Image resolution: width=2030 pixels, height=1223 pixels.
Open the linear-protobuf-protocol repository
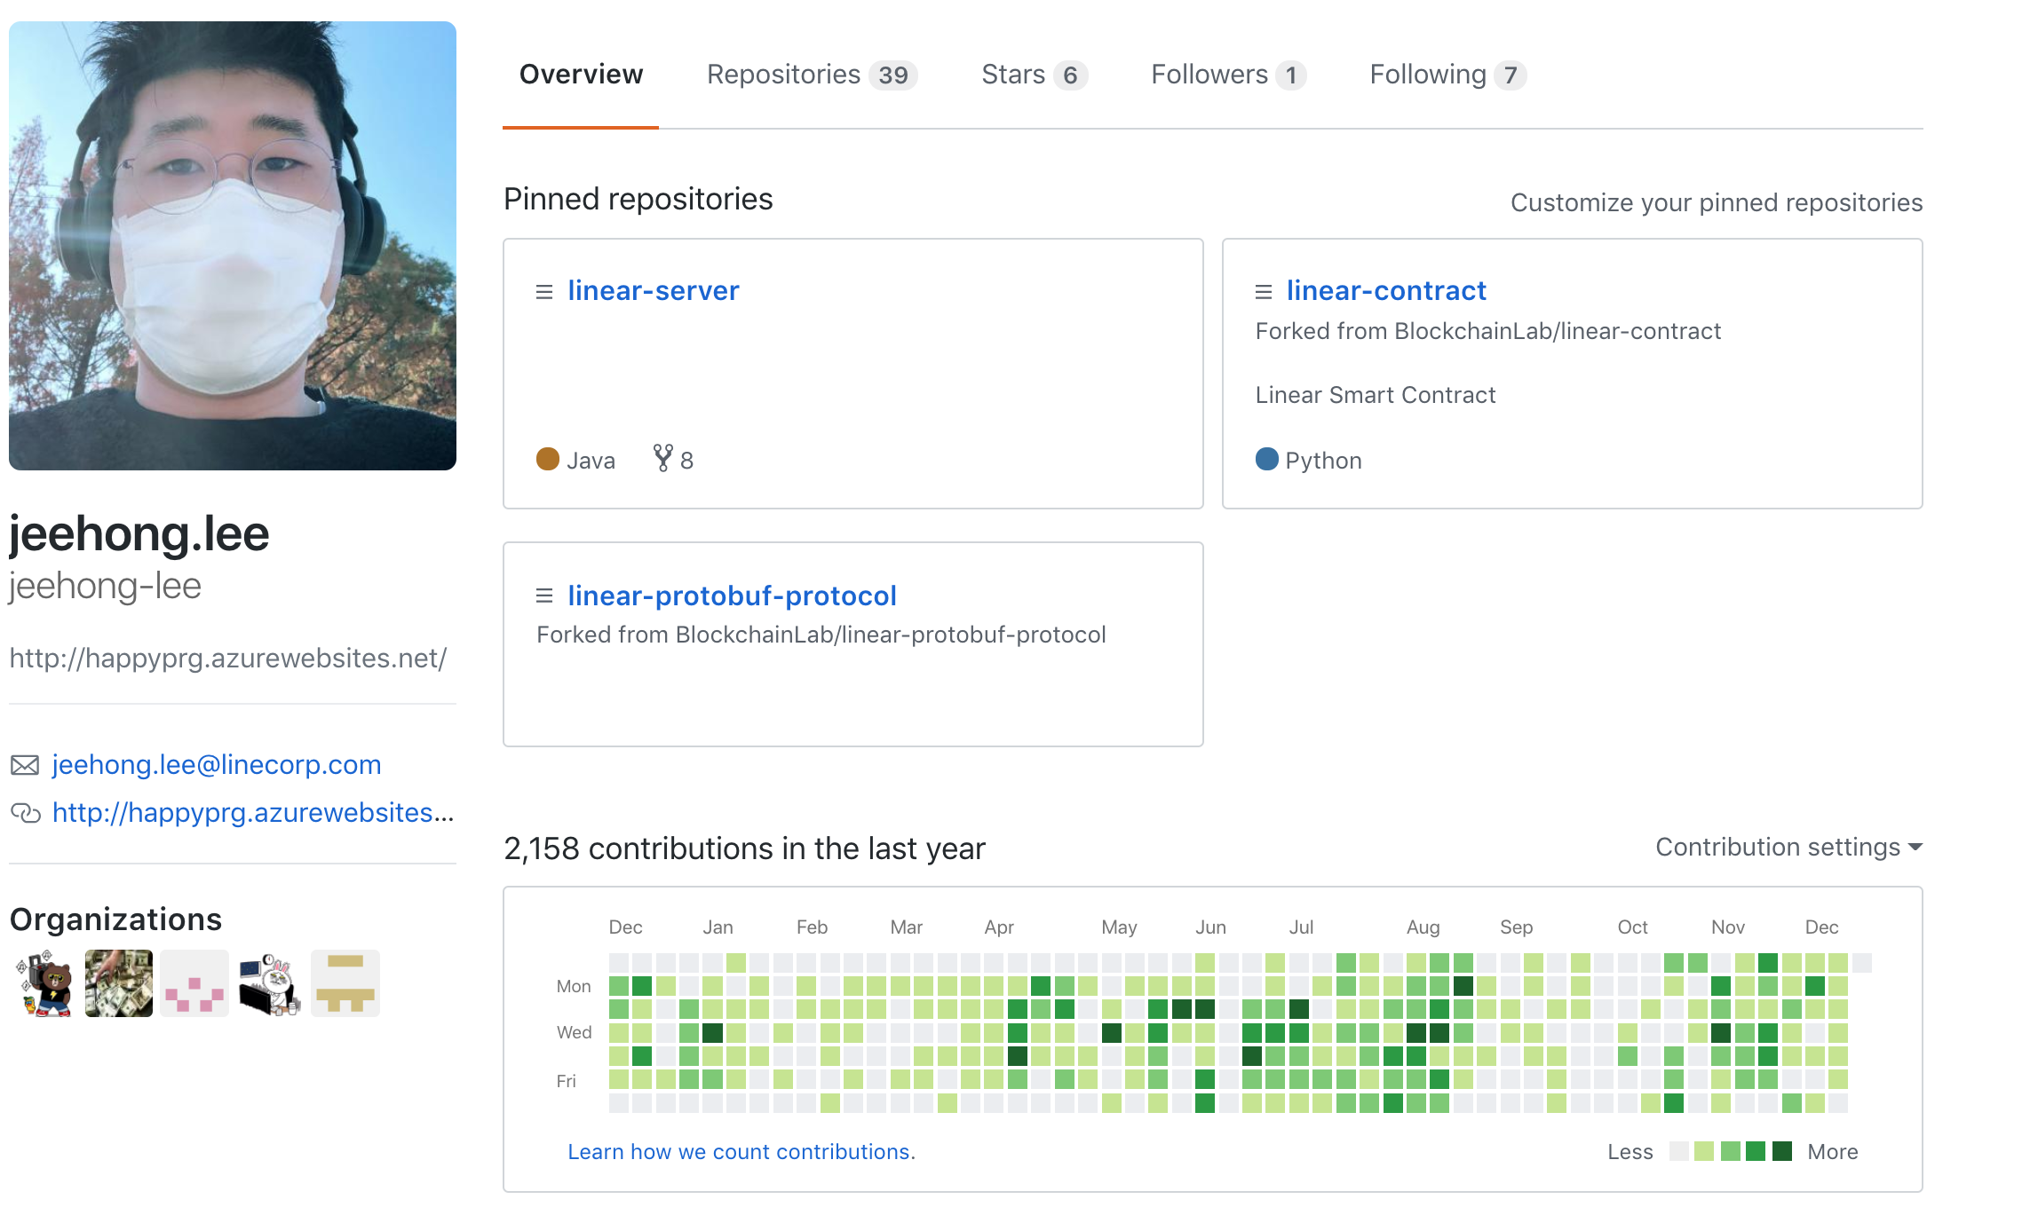pyautogui.click(x=732, y=596)
